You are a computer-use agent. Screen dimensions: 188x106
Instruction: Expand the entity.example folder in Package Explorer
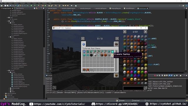(x=9, y=88)
